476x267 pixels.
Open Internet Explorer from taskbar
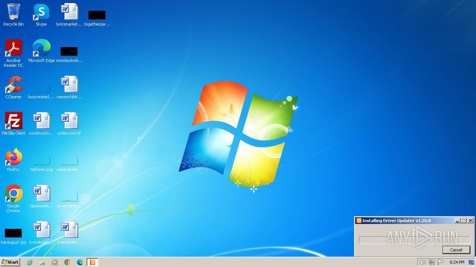point(30,262)
